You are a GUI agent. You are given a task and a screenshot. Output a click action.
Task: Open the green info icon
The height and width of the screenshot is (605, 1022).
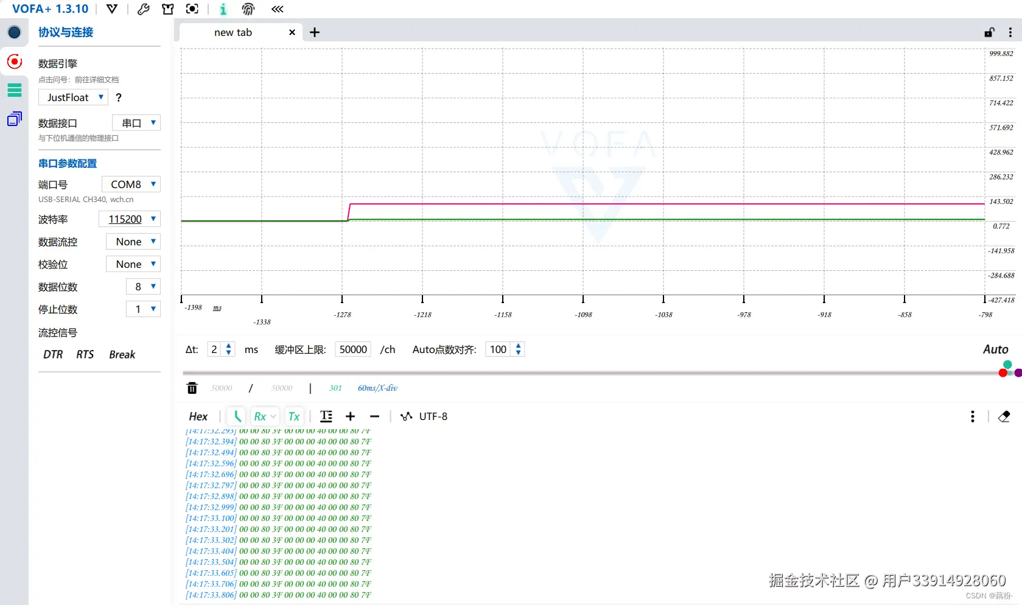pyautogui.click(x=223, y=9)
